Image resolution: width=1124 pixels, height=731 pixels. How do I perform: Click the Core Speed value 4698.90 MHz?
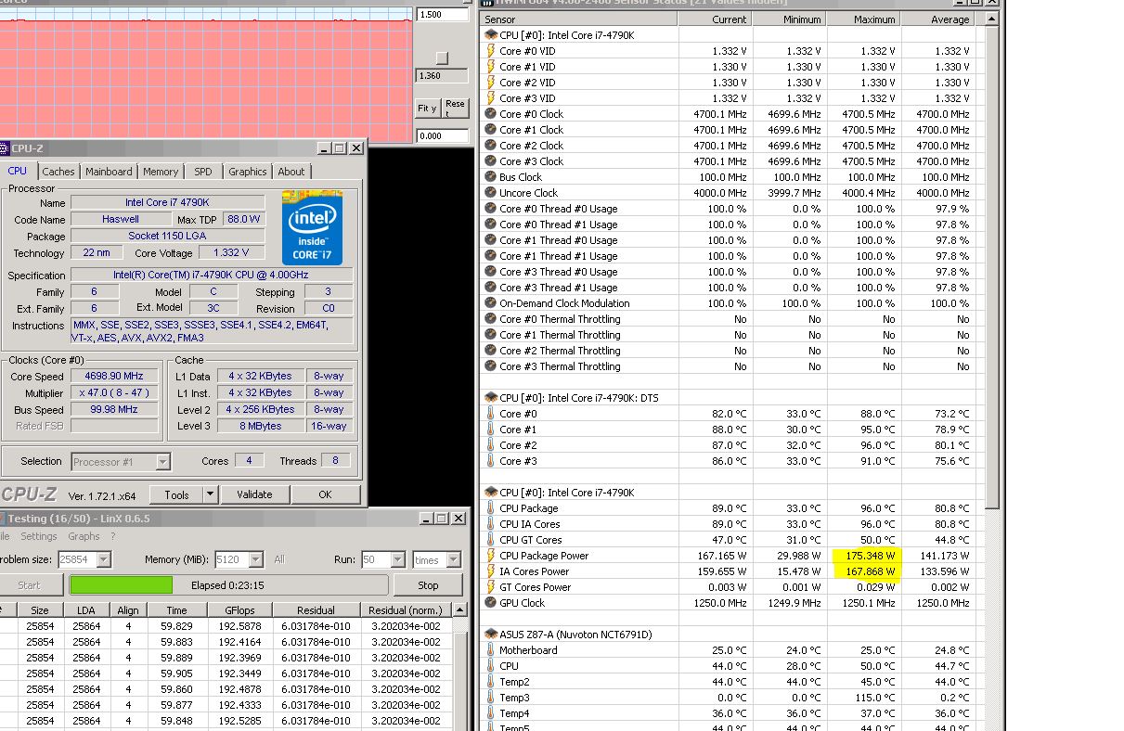click(x=115, y=377)
